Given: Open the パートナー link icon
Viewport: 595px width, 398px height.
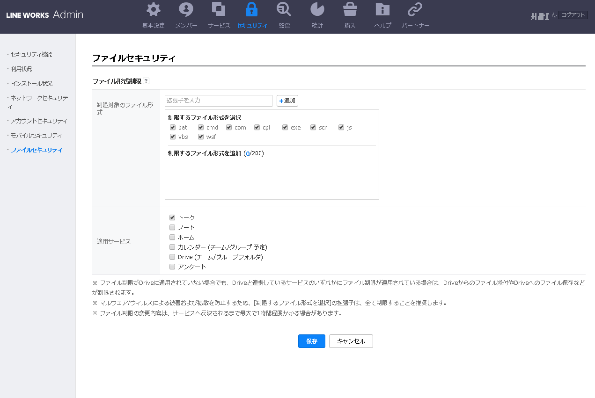Looking at the screenshot, I should click(415, 9).
